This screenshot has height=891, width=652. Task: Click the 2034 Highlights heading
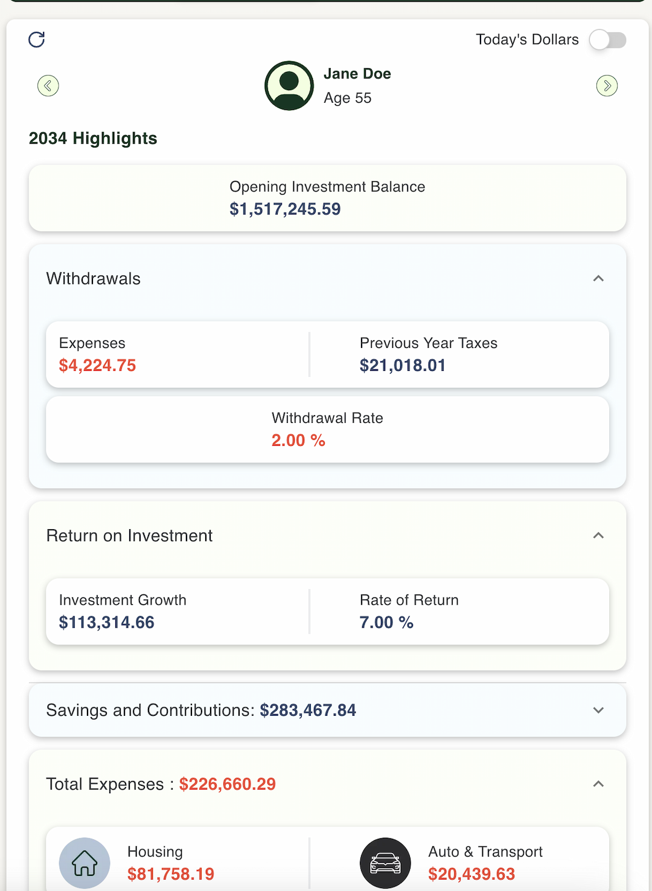pyautogui.click(x=93, y=138)
